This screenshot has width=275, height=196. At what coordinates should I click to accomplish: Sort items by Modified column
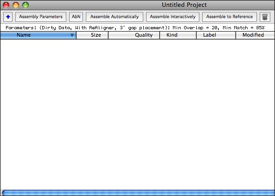point(256,35)
